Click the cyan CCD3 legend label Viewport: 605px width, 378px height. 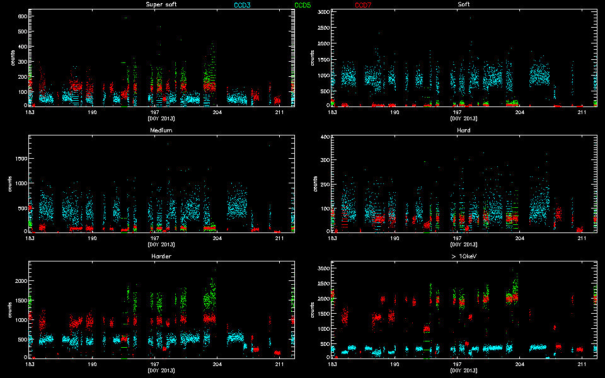point(242,5)
